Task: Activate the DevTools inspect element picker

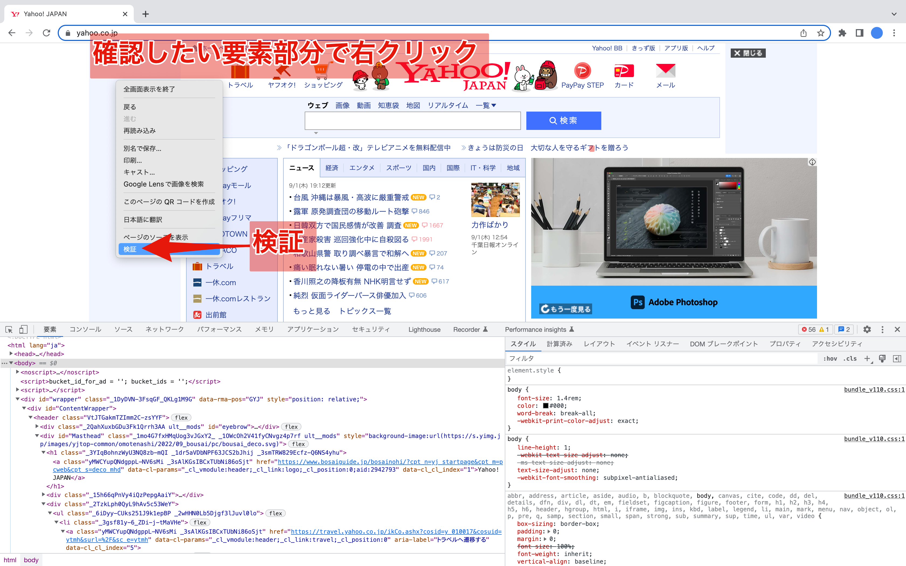Action: tap(9, 329)
